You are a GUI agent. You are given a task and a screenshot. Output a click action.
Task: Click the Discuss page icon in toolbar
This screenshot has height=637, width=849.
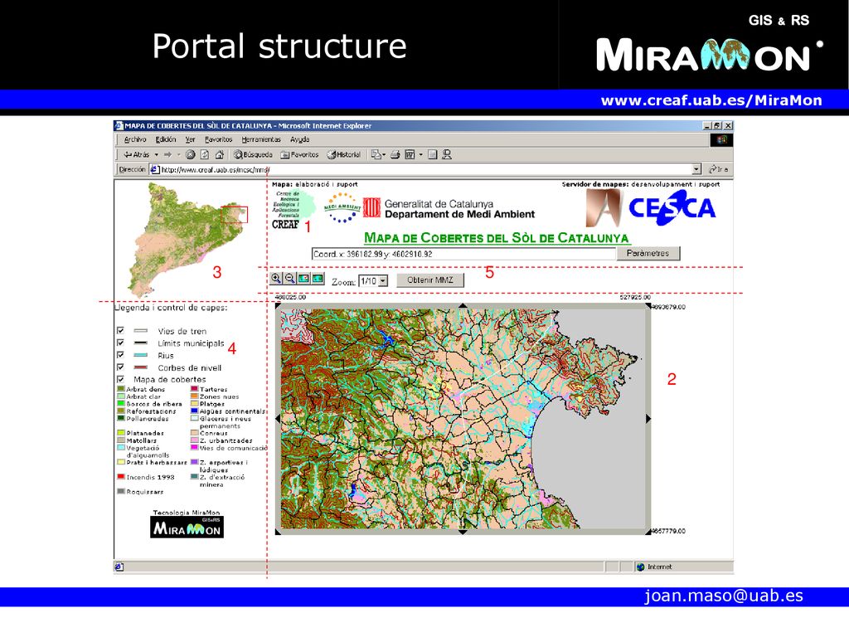(x=432, y=154)
